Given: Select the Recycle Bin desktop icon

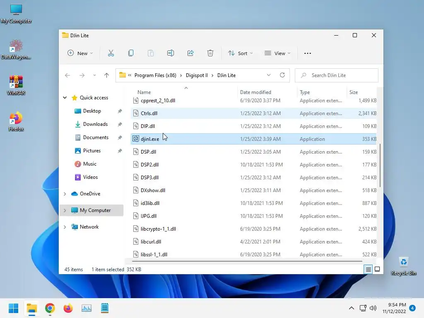Looking at the screenshot, I should pos(403,266).
